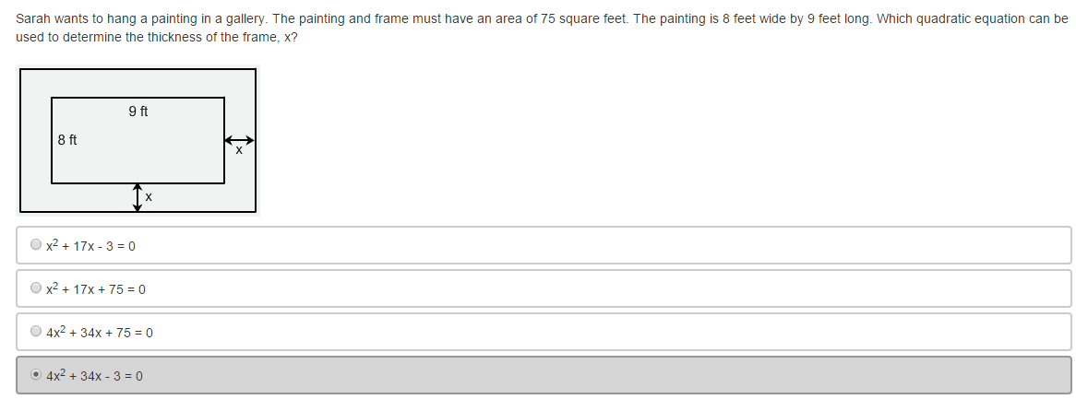Click the x label beside the horizontal arrow
Image resolution: width=1076 pixels, height=411 pixels.
pyautogui.click(x=239, y=151)
